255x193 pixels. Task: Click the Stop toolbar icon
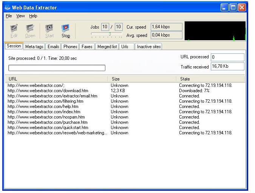[66, 31]
